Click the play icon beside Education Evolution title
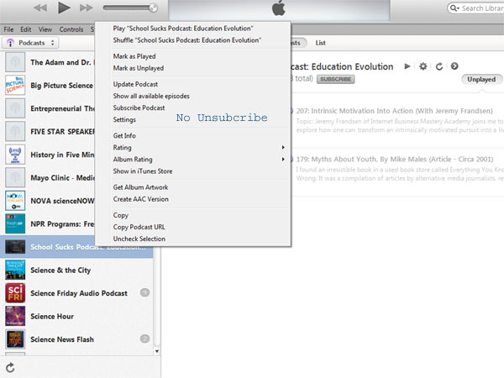Viewport: 504px width, 378px height. tap(407, 66)
